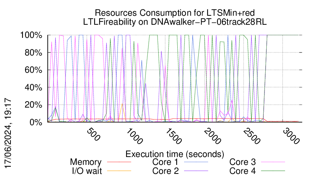
Task: Click the 40% y-axis label
Action: 33,88
